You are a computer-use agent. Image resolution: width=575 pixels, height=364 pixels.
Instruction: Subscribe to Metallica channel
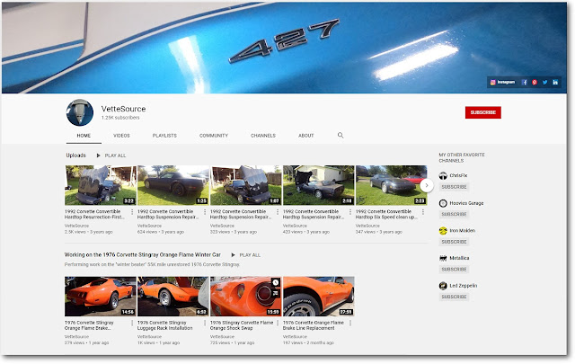[x=454, y=270]
